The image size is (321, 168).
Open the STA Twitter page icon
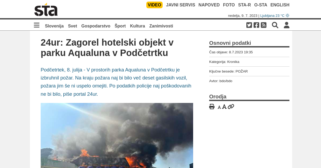coord(249,25)
